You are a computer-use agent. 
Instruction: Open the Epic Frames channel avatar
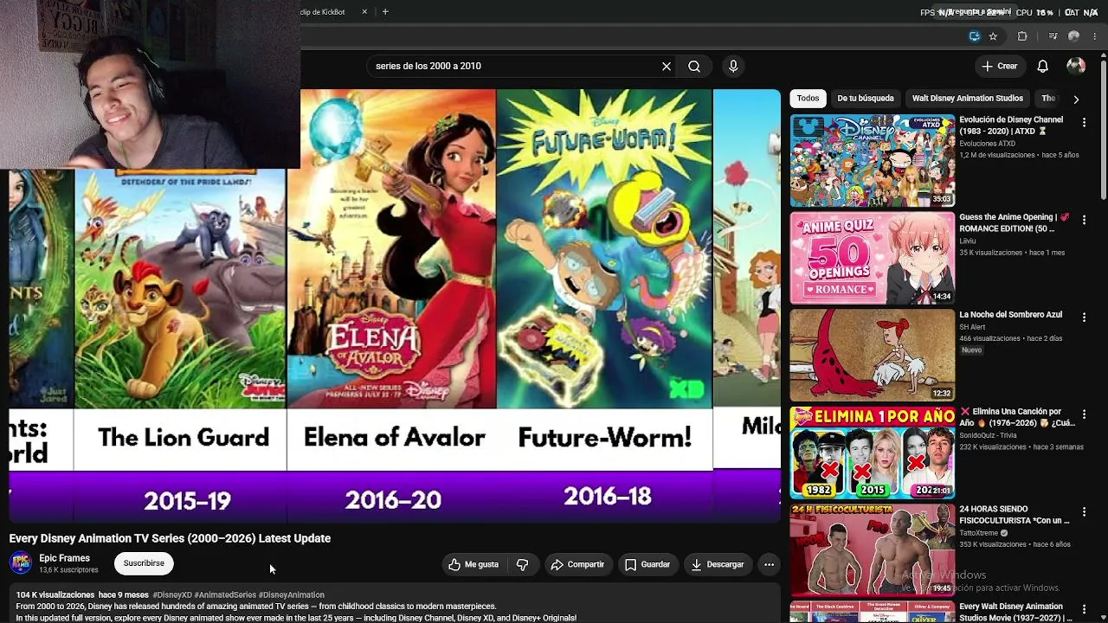[21, 563]
